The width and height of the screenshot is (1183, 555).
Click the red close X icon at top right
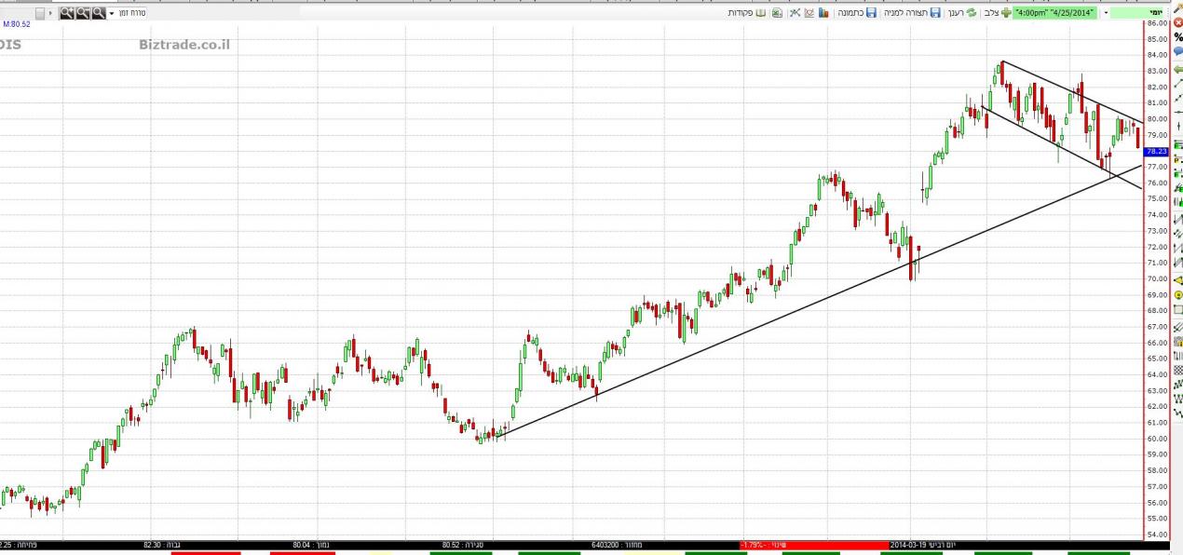click(1177, 22)
